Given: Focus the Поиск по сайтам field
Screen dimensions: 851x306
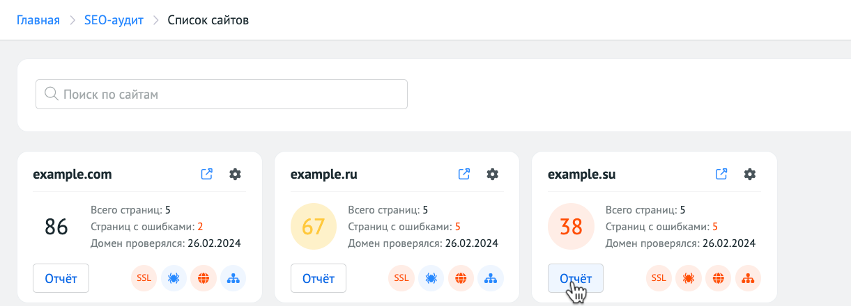Looking at the screenshot, I should pos(222,94).
